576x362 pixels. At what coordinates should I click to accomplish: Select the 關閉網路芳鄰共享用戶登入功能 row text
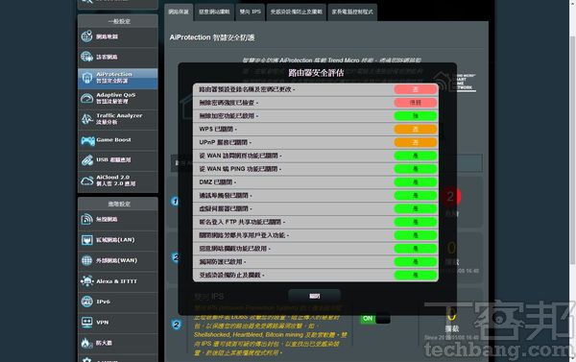point(244,235)
